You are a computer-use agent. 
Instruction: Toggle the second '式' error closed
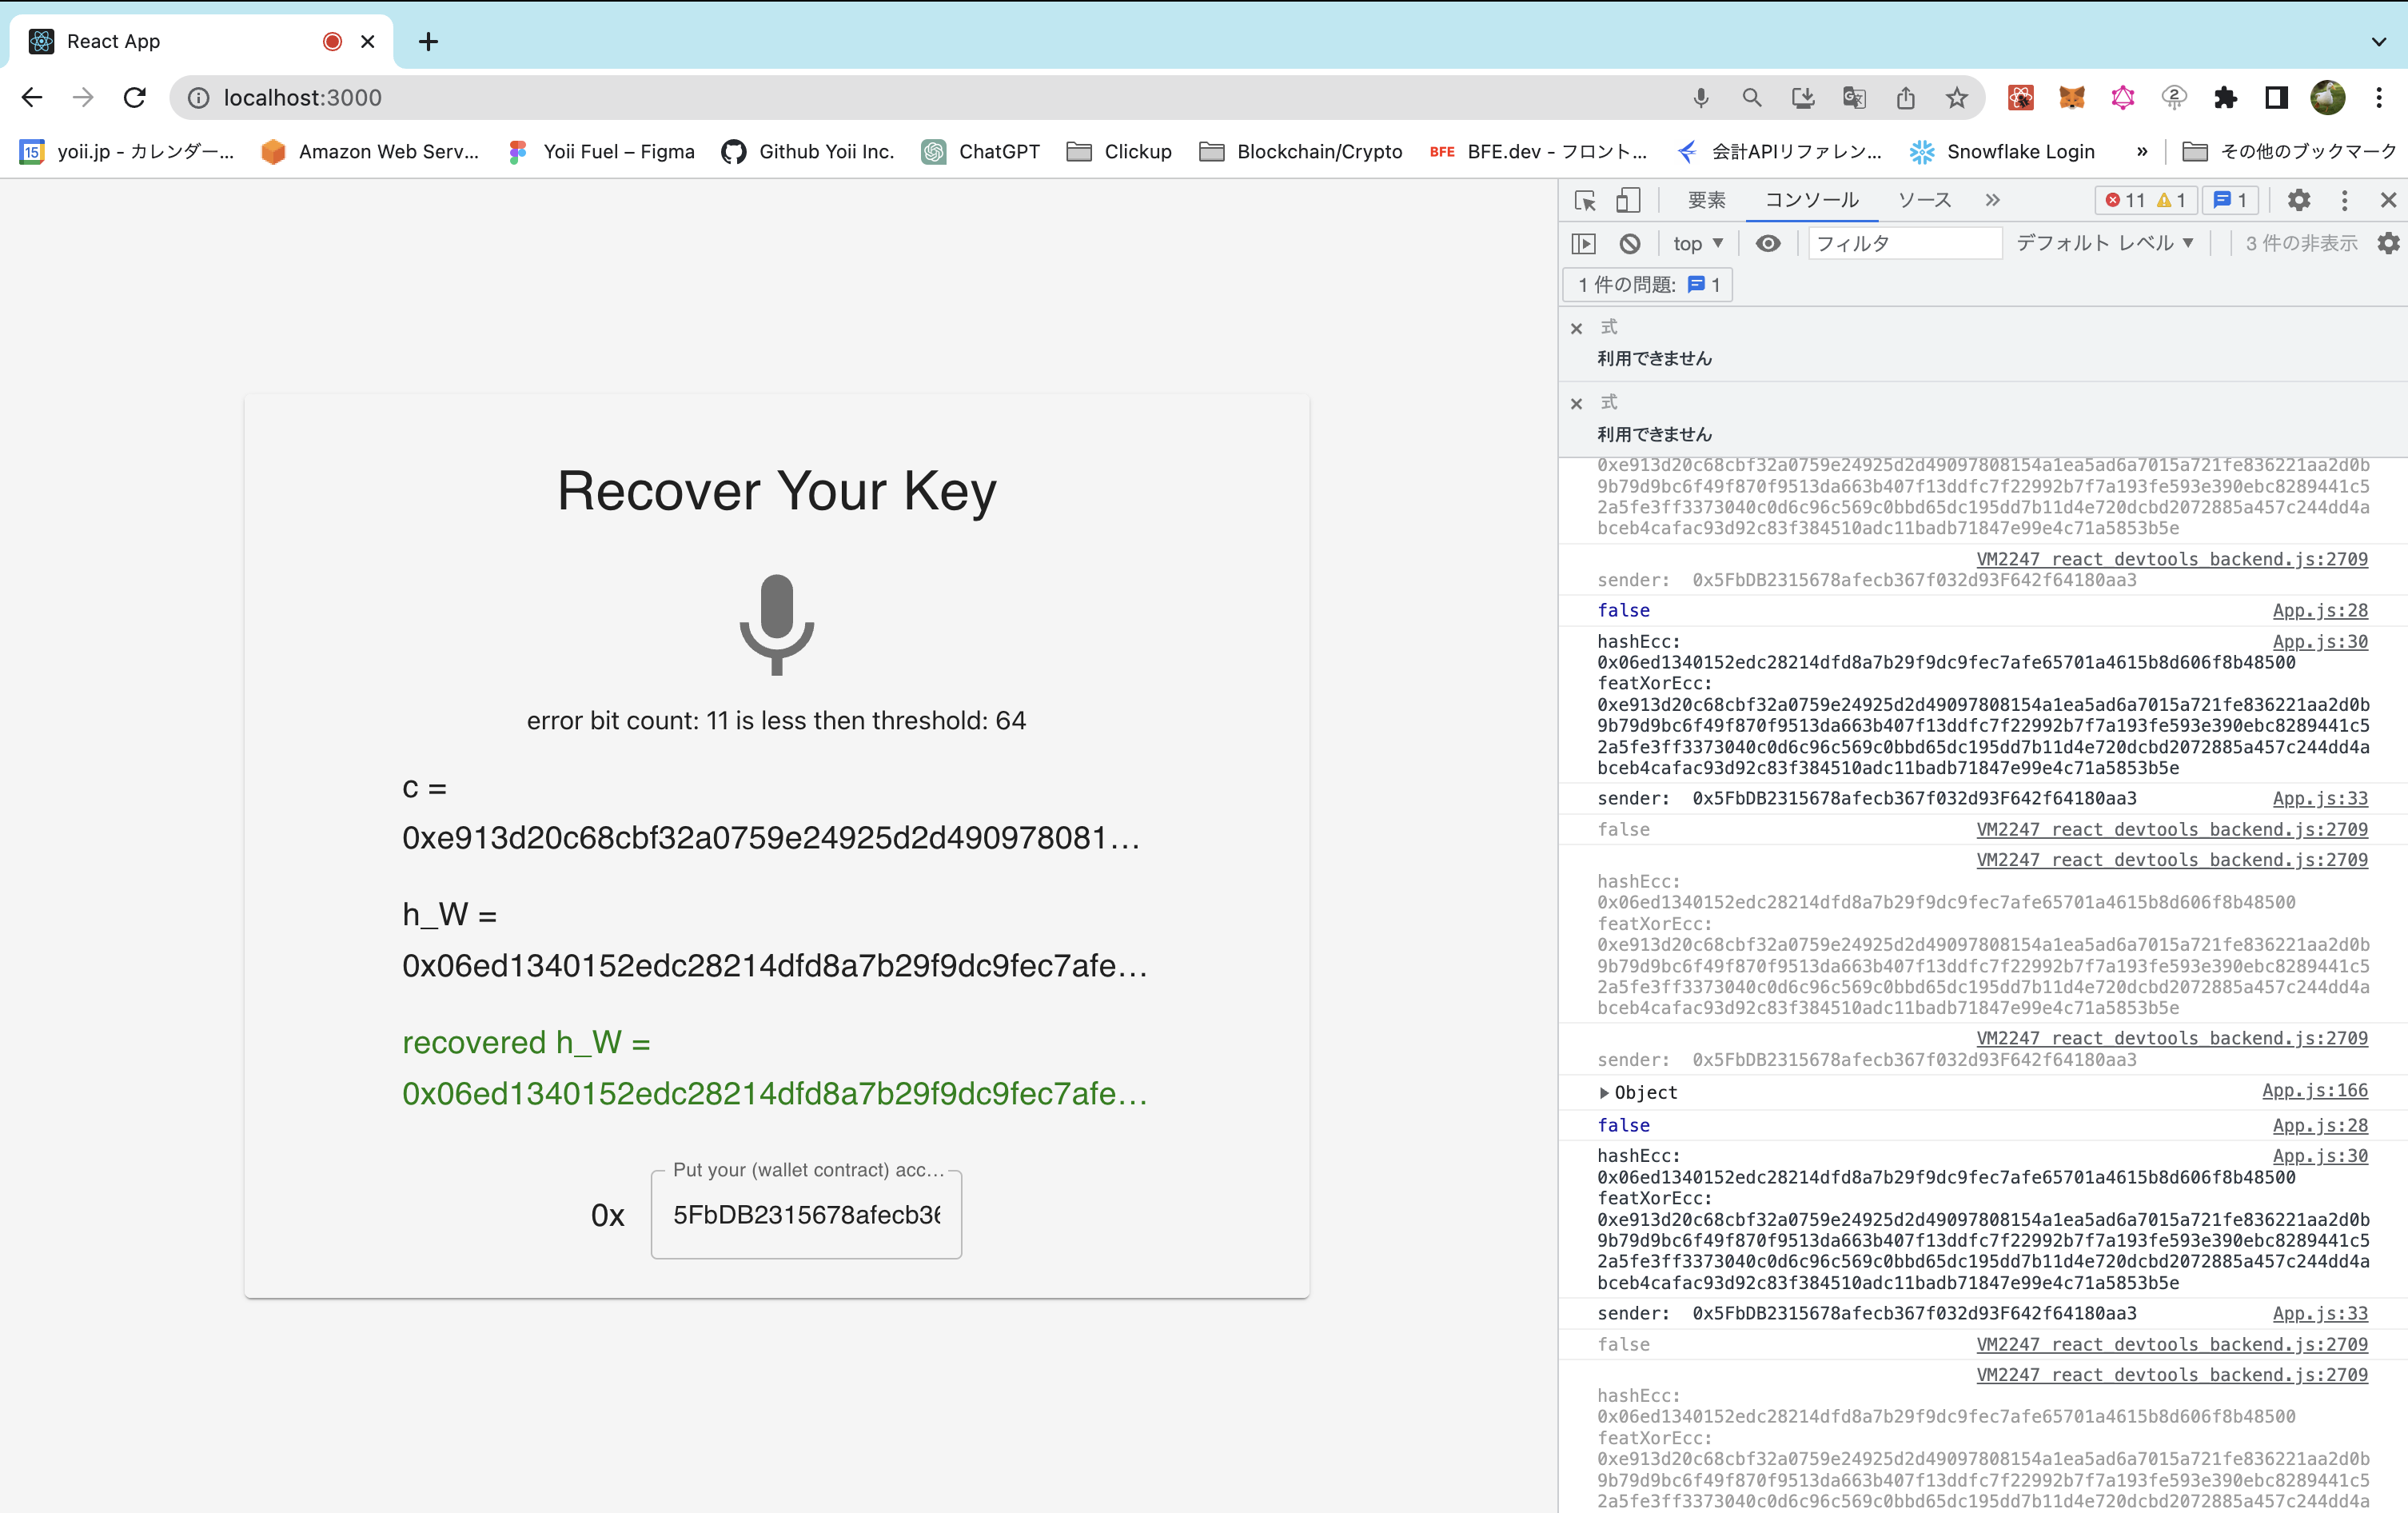[1577, 403]
